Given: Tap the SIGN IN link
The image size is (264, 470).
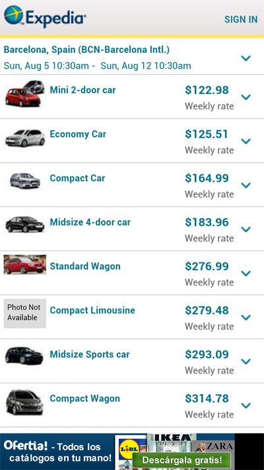Looking at the screenshot, I should pyautogui.click(x=241, y=19).
